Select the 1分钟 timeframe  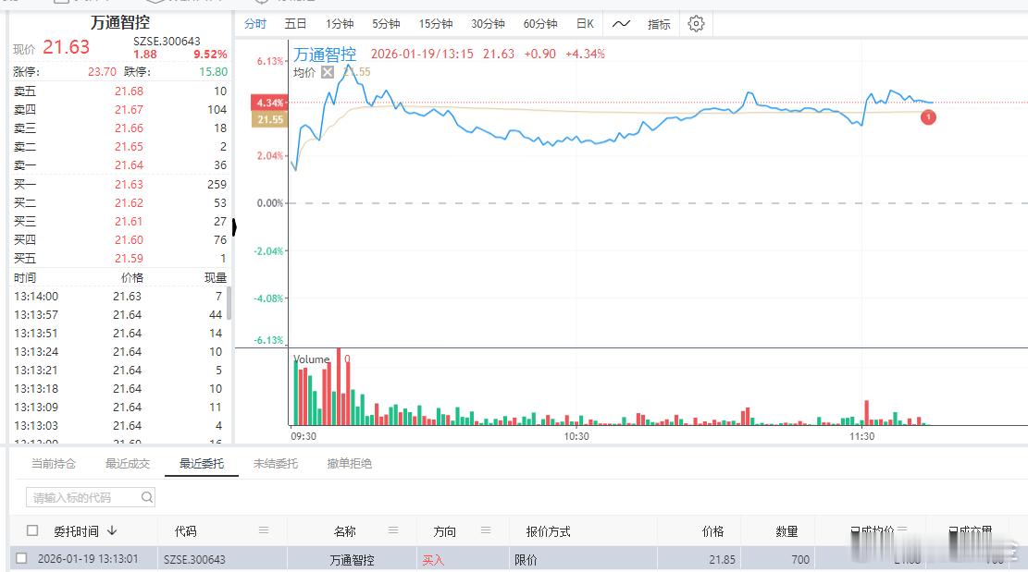click(340, 24)
